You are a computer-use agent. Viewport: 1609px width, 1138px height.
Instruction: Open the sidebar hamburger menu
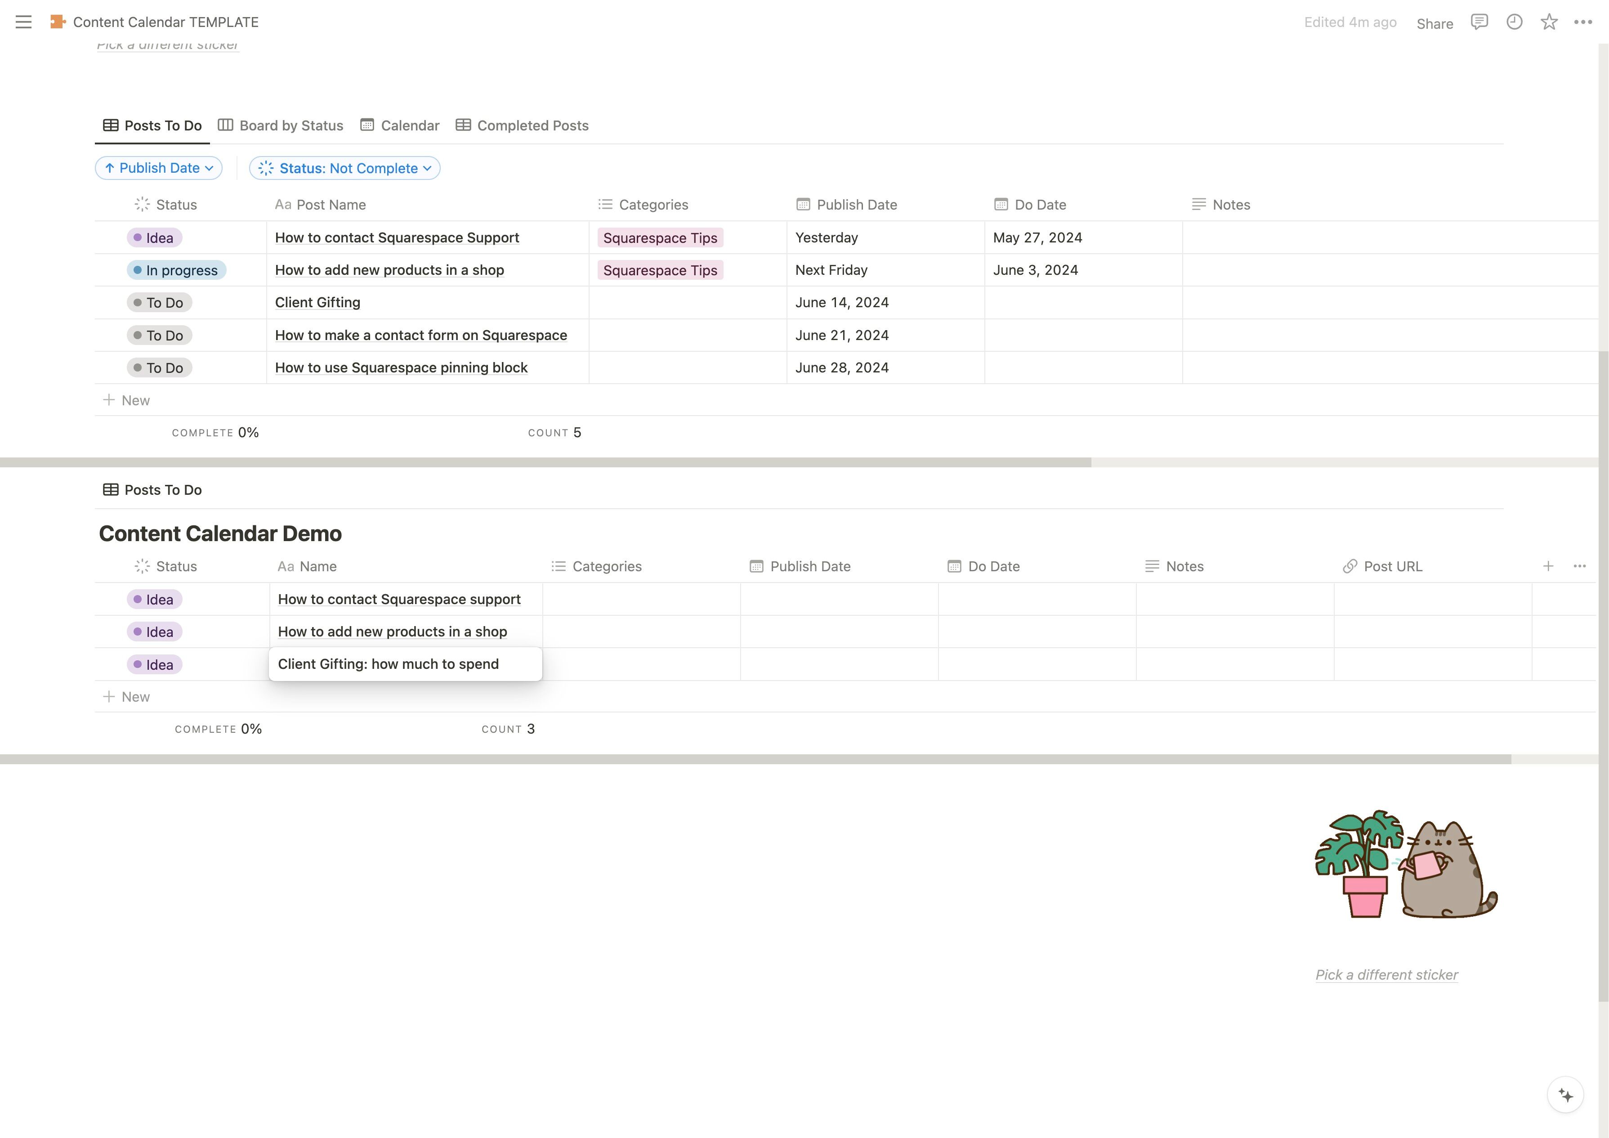click(23, 22)
